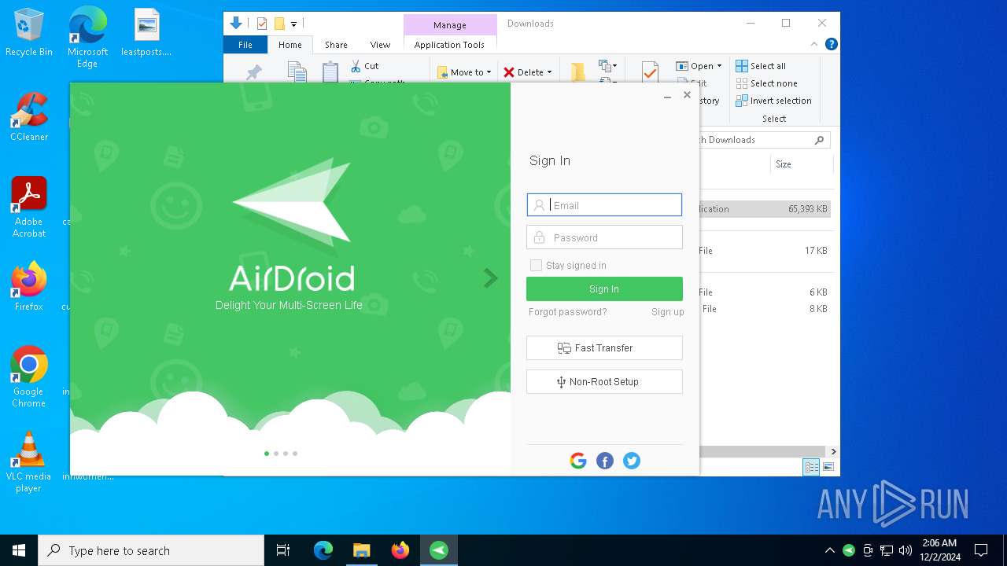
Task: Sign in with Facebook icon in AirDroid
Action: click(x=605, y=461)
